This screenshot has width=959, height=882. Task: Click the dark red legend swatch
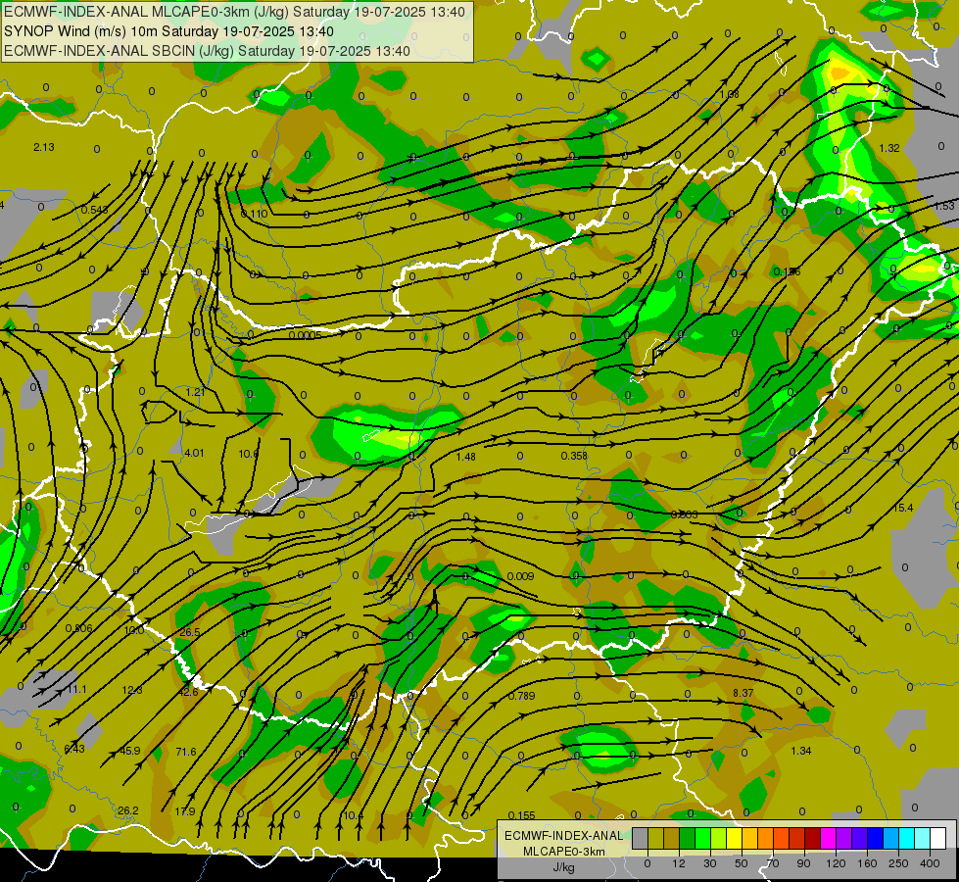click(x=812, y=838)
